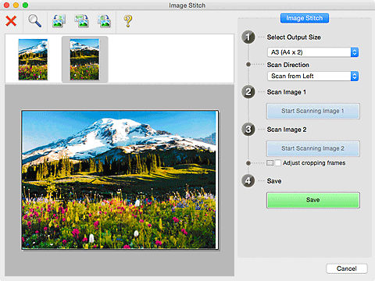Click the Select Output Size label
Viewport: 375px width, 281px height.
pos(294,37)
